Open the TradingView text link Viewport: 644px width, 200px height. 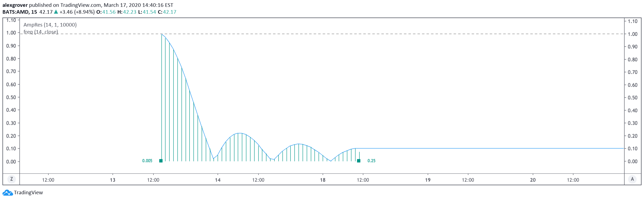28,193
